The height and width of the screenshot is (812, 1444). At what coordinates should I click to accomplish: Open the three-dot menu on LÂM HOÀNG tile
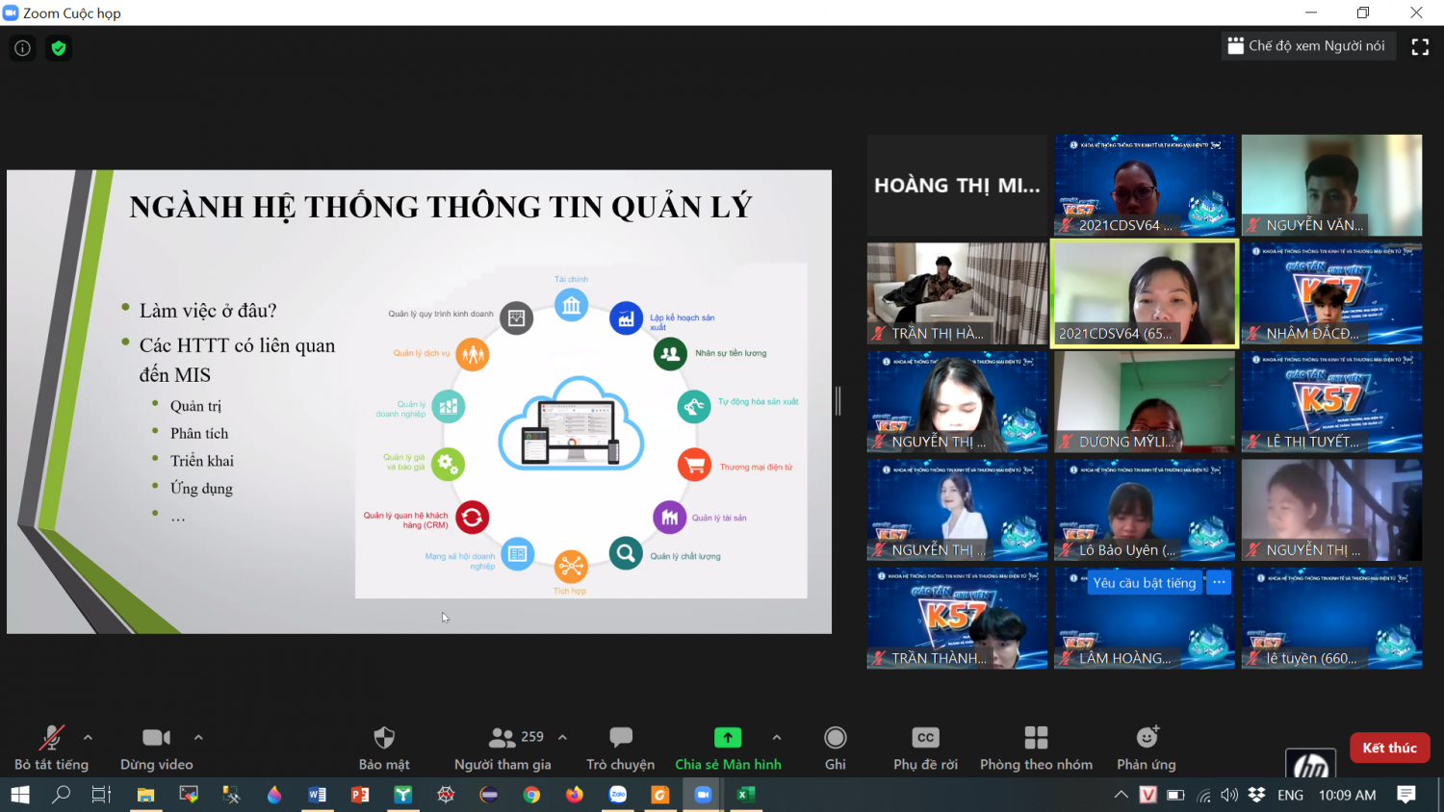click(1219, 583)
